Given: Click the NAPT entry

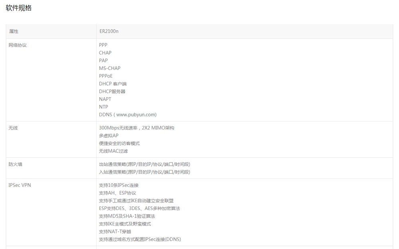Looking at the screenshot, I should 105,99.
